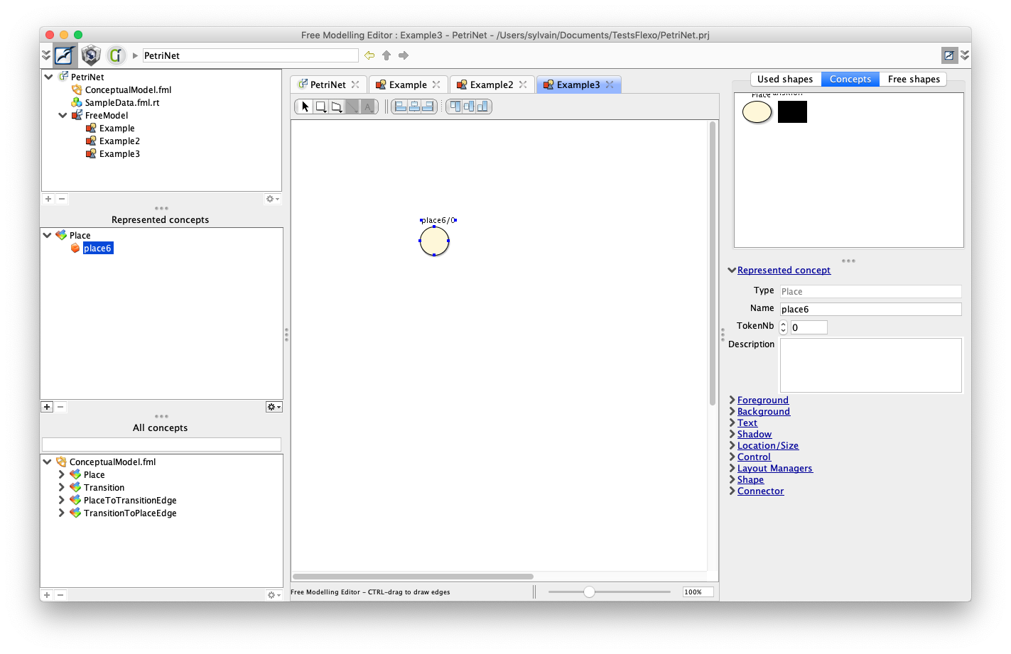Open gear menu of Represented concepts
Image resolution: width=1011 pixels, height=654 pixels.
click(274, 407)
